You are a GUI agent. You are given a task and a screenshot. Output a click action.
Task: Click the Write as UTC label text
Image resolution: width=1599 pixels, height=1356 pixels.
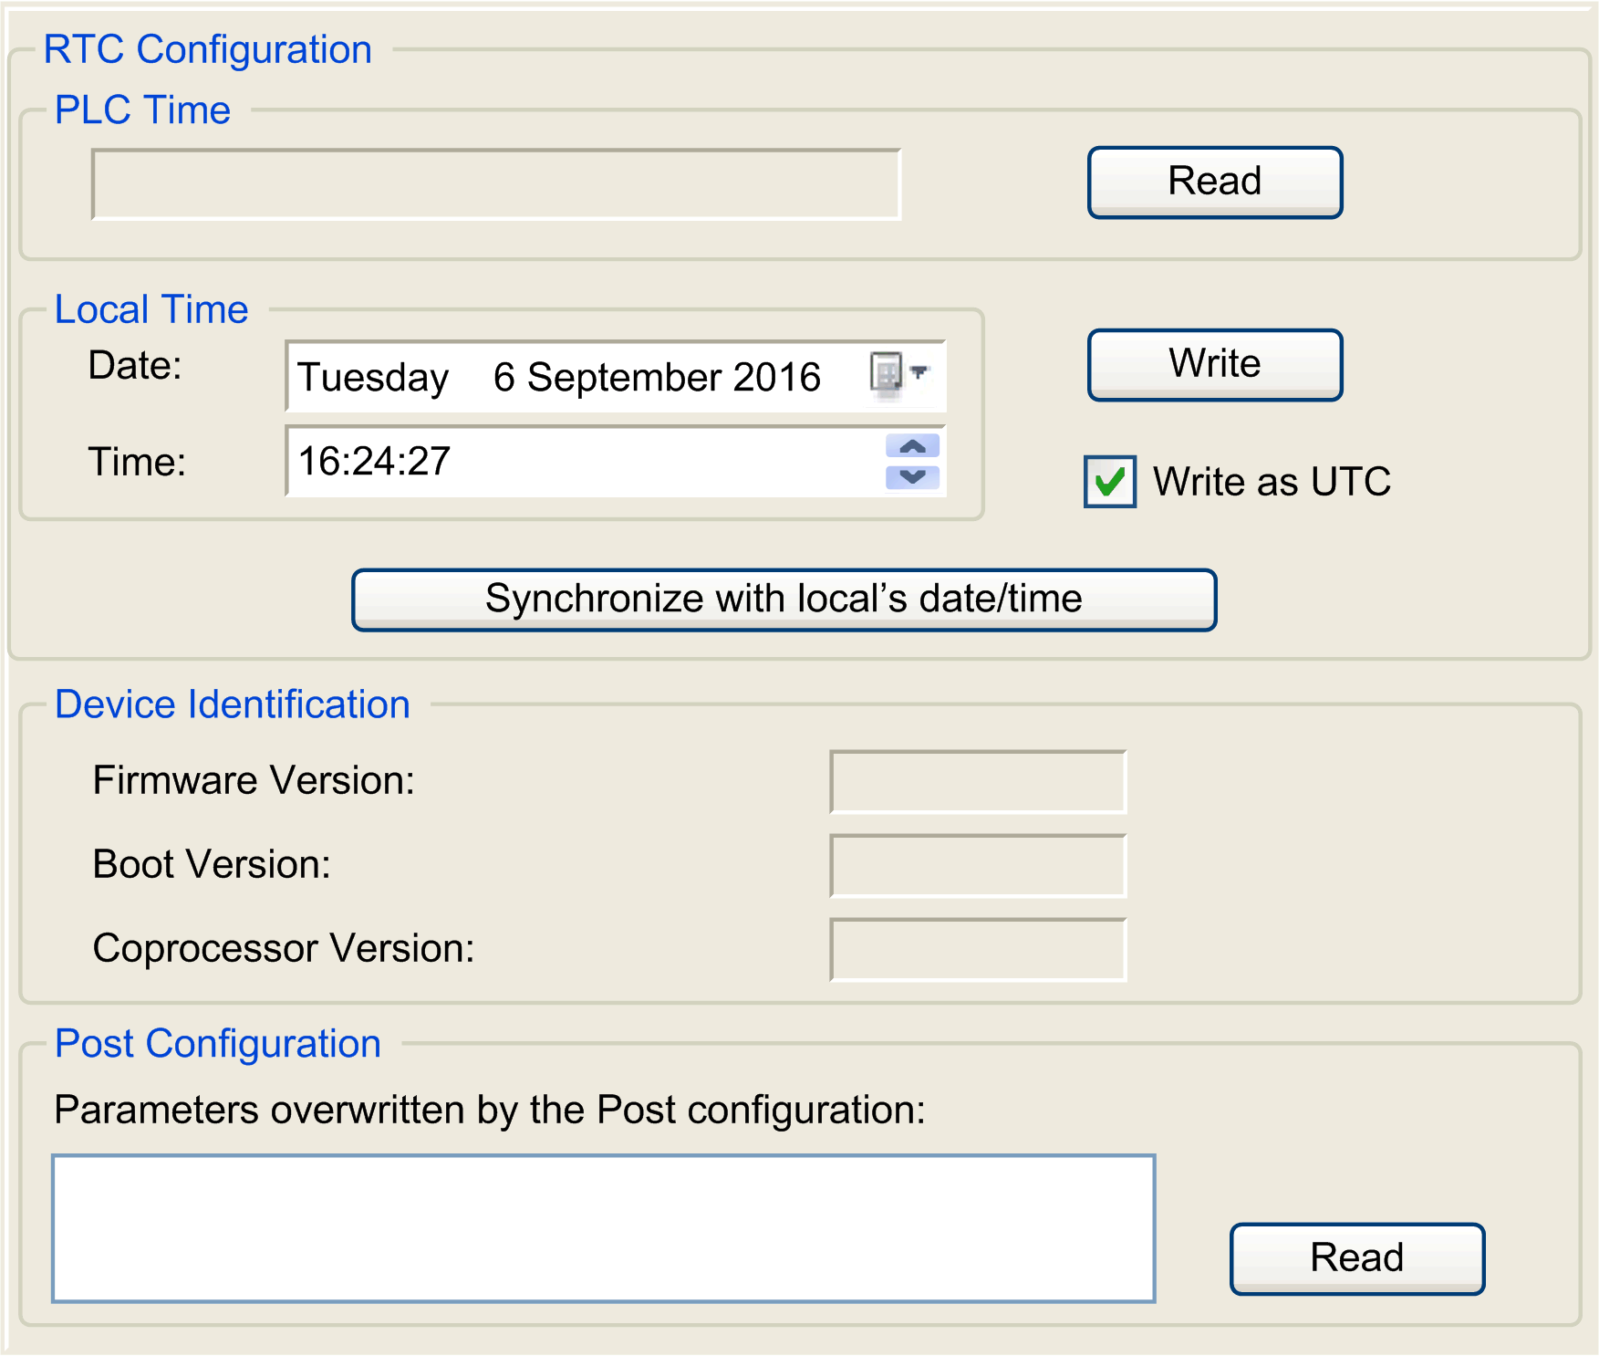pyautogui.click(x=1272, y=481)
